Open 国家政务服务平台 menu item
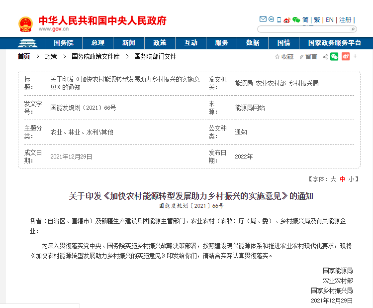 335,43
